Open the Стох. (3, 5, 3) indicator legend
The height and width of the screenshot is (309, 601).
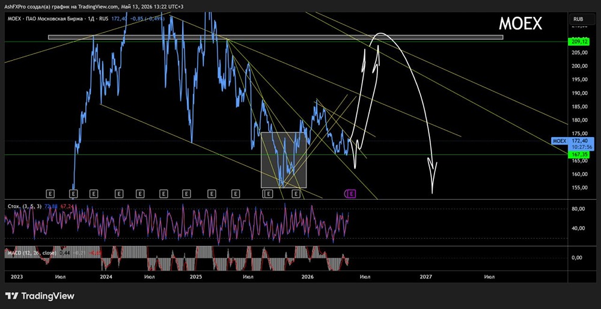[25, 206]
